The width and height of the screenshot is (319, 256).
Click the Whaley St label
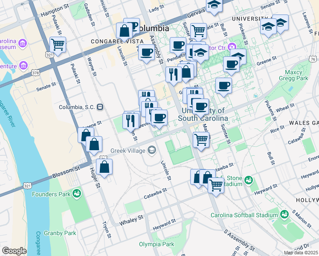(x=131, y=220)
